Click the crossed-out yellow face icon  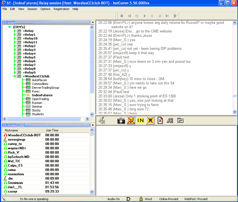click(x=131, y=121)
